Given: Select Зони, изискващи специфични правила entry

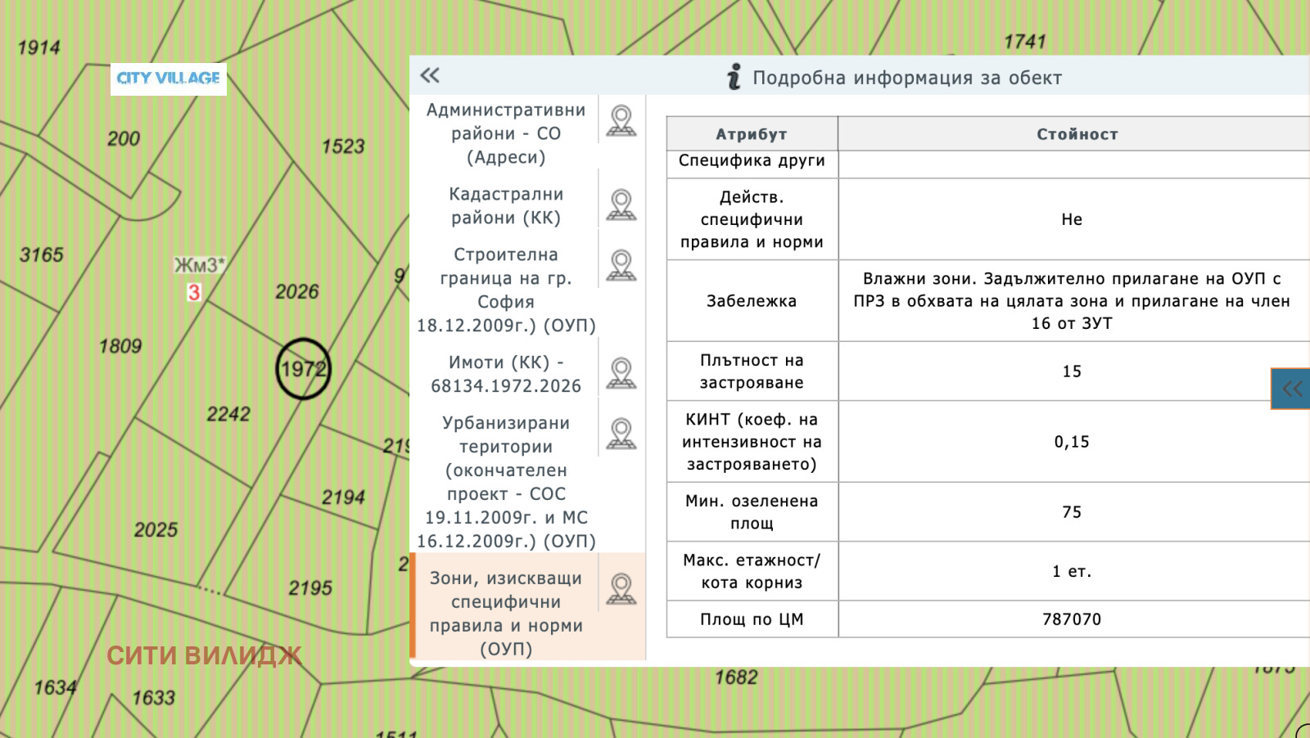Looking at the screenshot, I should coord(505,613).
